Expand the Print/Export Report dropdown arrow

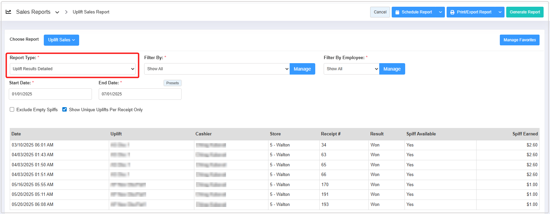pos(500,12)
